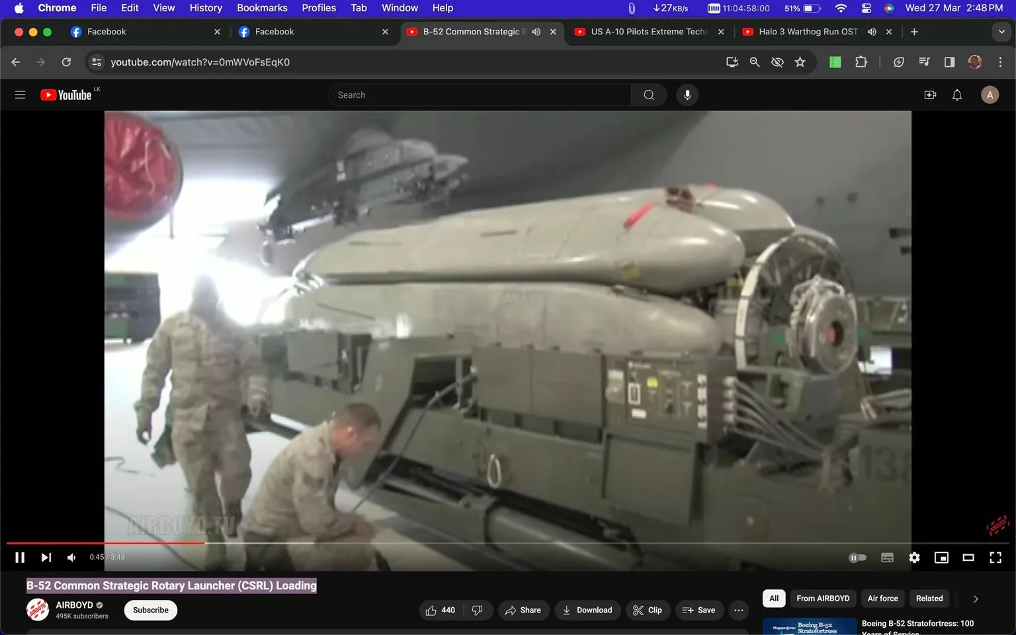This screenshot has height=635, width=1016.
Task: Open YouTube account avatar menu
Action: pos(990,95)
